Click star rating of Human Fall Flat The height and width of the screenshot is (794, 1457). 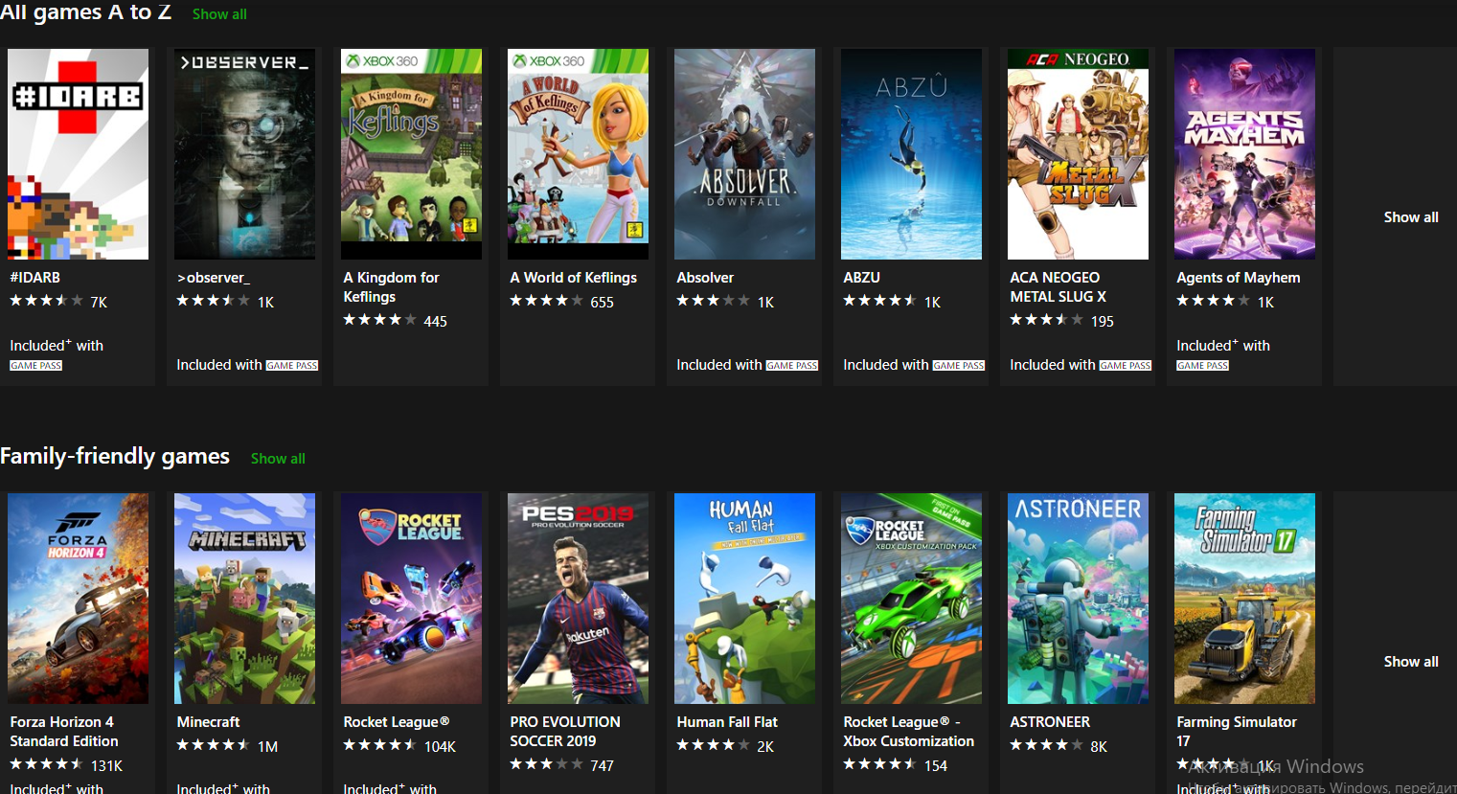pyautogui.click(x=713, y=745)
